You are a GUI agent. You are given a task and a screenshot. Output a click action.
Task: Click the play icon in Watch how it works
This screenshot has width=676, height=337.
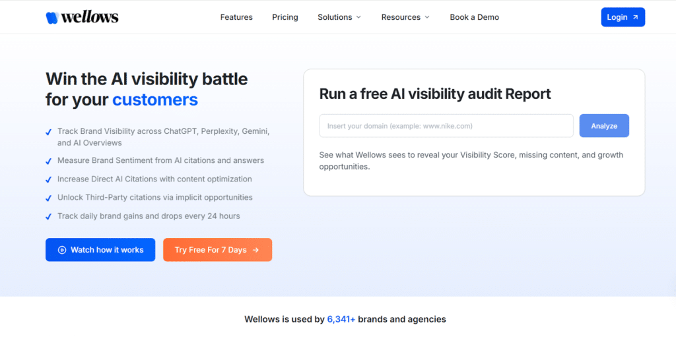coord(62,250)
